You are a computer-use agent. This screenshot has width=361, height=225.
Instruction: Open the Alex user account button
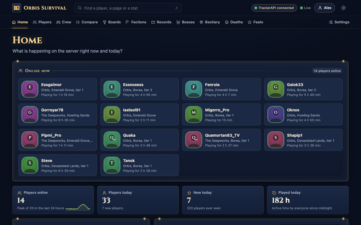[325, 8]
